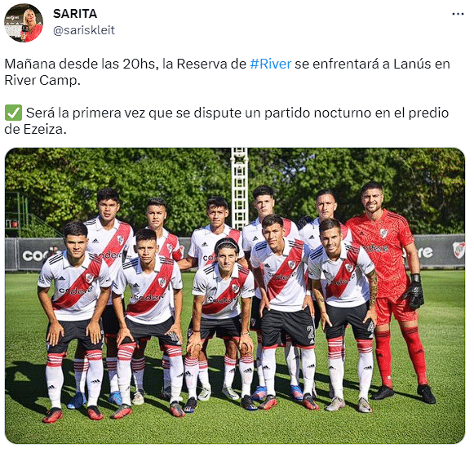Open the three-dot more options menu
Screen dimensions: 474x457
458,14
